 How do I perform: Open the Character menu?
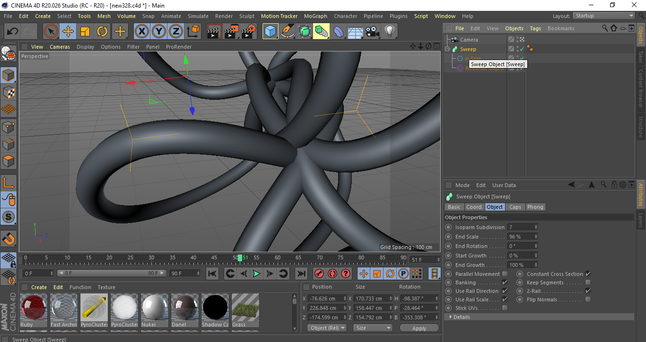tap(346, 16)
